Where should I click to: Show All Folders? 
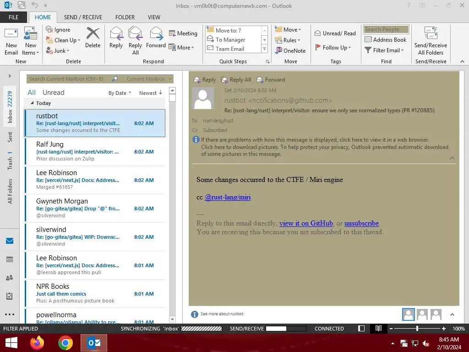tap(10, 191)
